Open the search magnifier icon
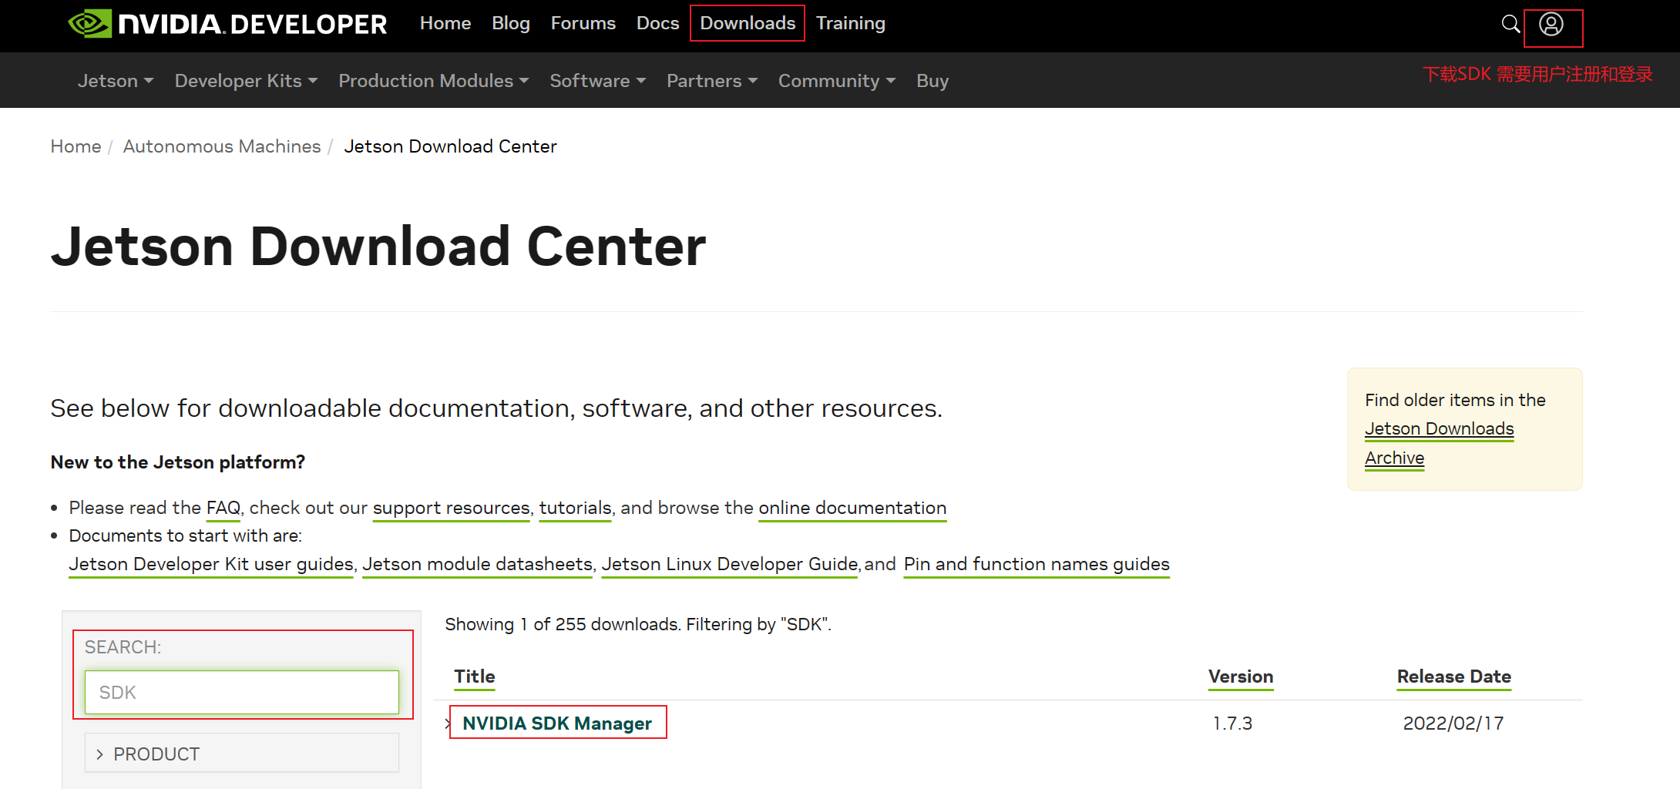 click(1510, 24)
